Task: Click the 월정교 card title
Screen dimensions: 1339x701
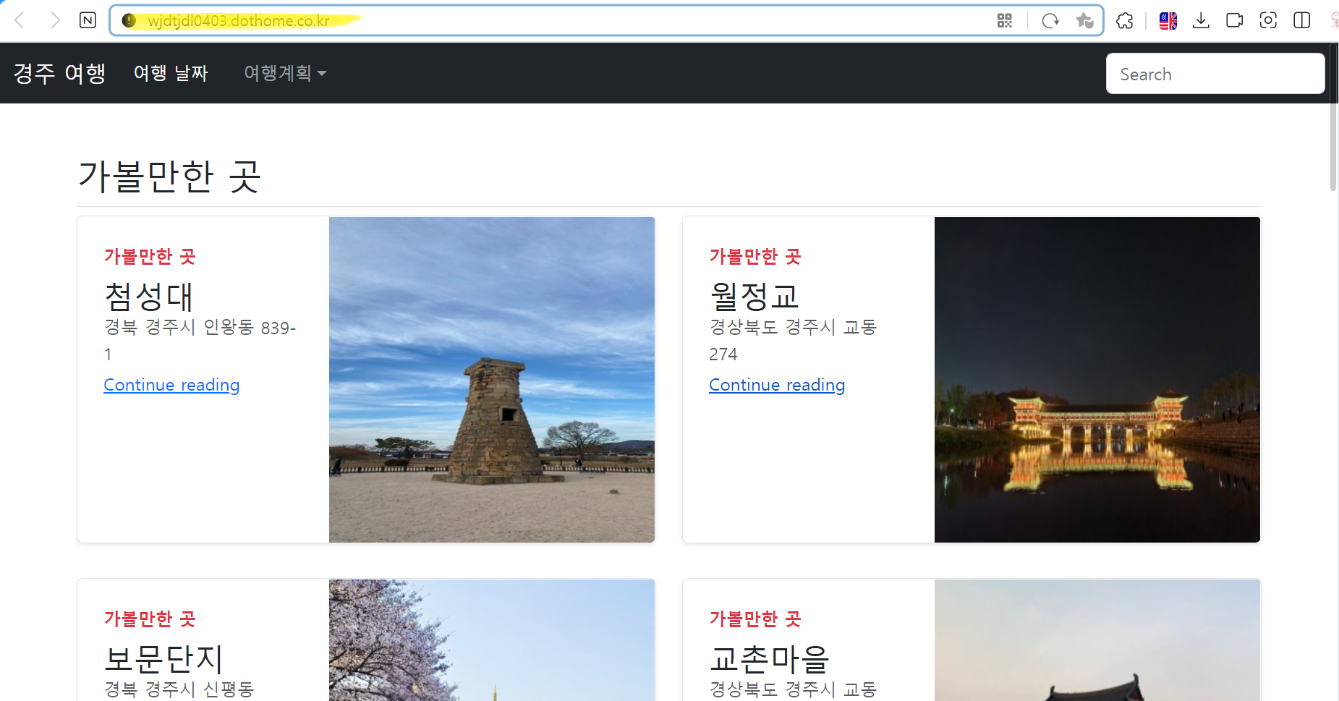Action: [754, 297]
